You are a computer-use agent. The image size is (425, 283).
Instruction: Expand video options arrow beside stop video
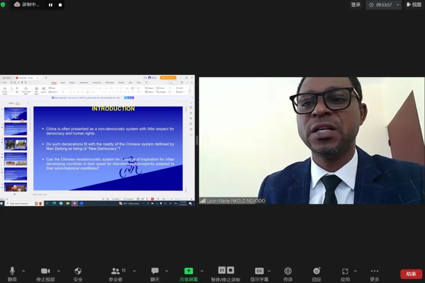(x=59, y=271)
